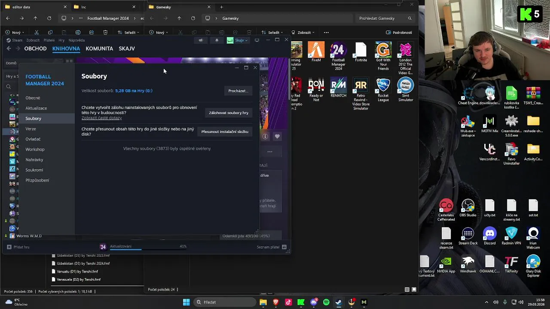The image size is (550, 309).
Task: Click Přesunout instalační složku button
Action: click(x=225, y=132)
